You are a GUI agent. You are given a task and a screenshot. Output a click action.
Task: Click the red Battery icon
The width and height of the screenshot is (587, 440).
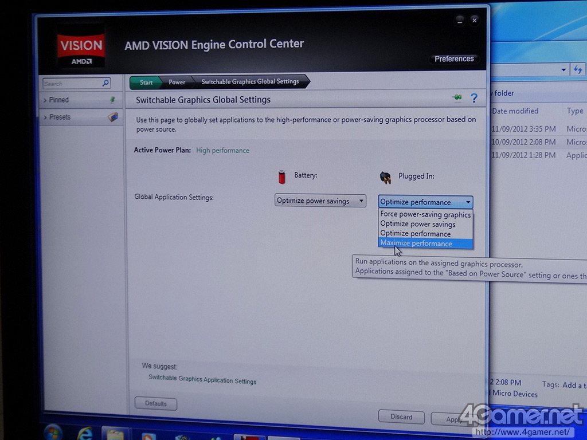point(282,177)
